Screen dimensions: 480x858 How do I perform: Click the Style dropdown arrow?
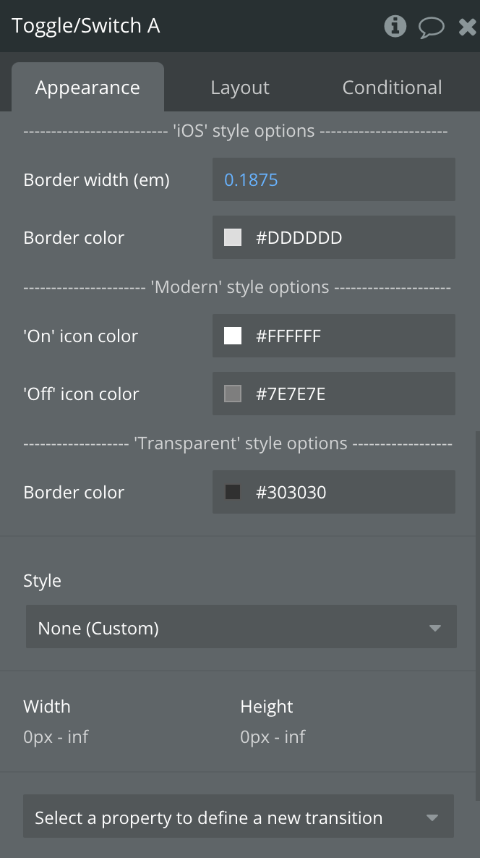pos(434,628)
